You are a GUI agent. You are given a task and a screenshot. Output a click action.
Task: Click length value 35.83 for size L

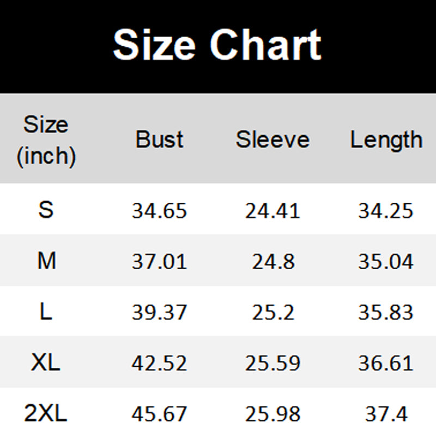coord(386,313)
